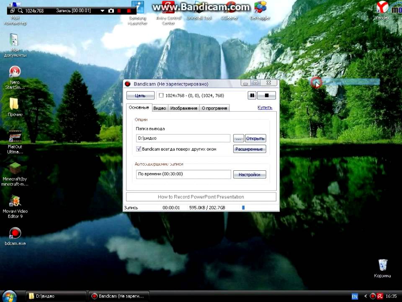Open Defraggler desktop shortcut

(x=260, y=10)
